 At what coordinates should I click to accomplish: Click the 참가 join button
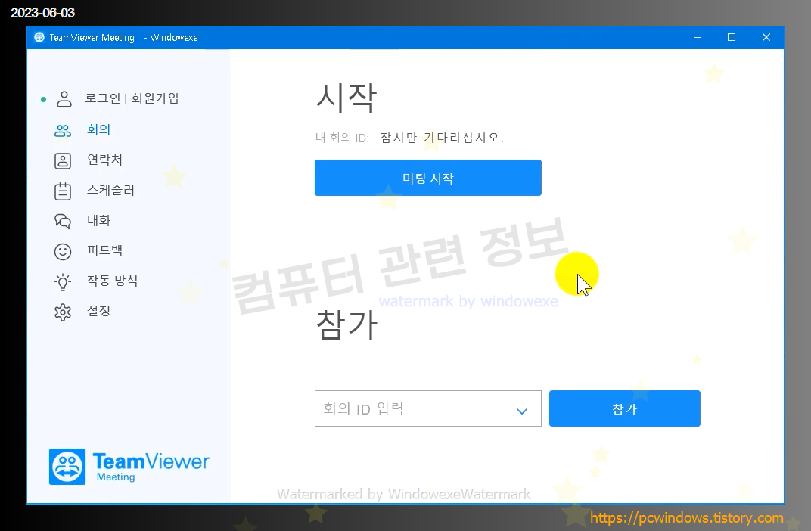pyautogui.click(x=624, y=408)
